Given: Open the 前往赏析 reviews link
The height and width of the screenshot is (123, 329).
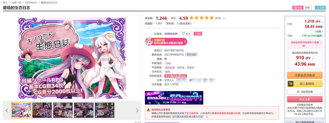Looking at the screenshot, I should pos(185,23).
